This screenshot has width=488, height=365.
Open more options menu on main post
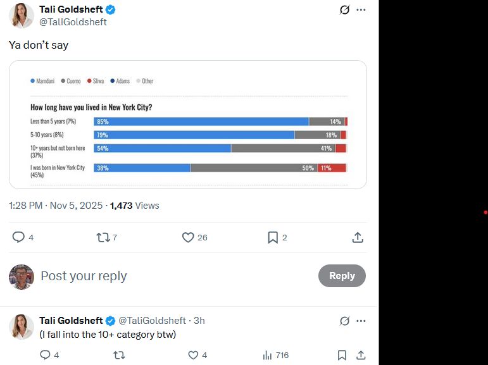click(361, 9)
